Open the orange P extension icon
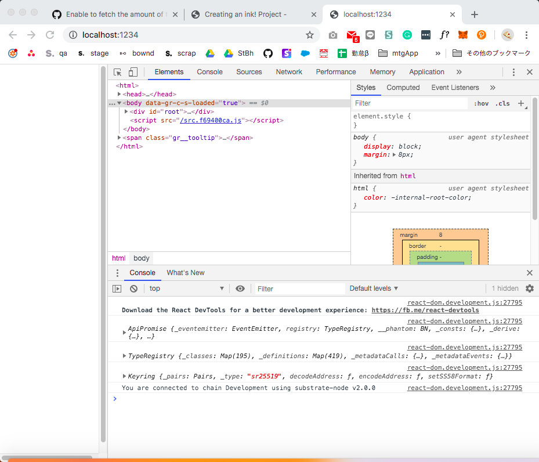 pos(481,35)
